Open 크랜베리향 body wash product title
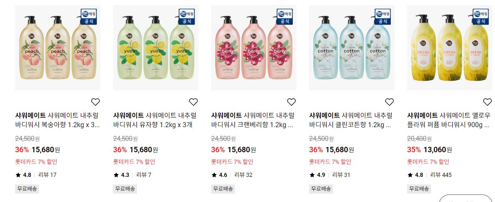Viewport: 495px width, 202px height. (x=253, y=120)
